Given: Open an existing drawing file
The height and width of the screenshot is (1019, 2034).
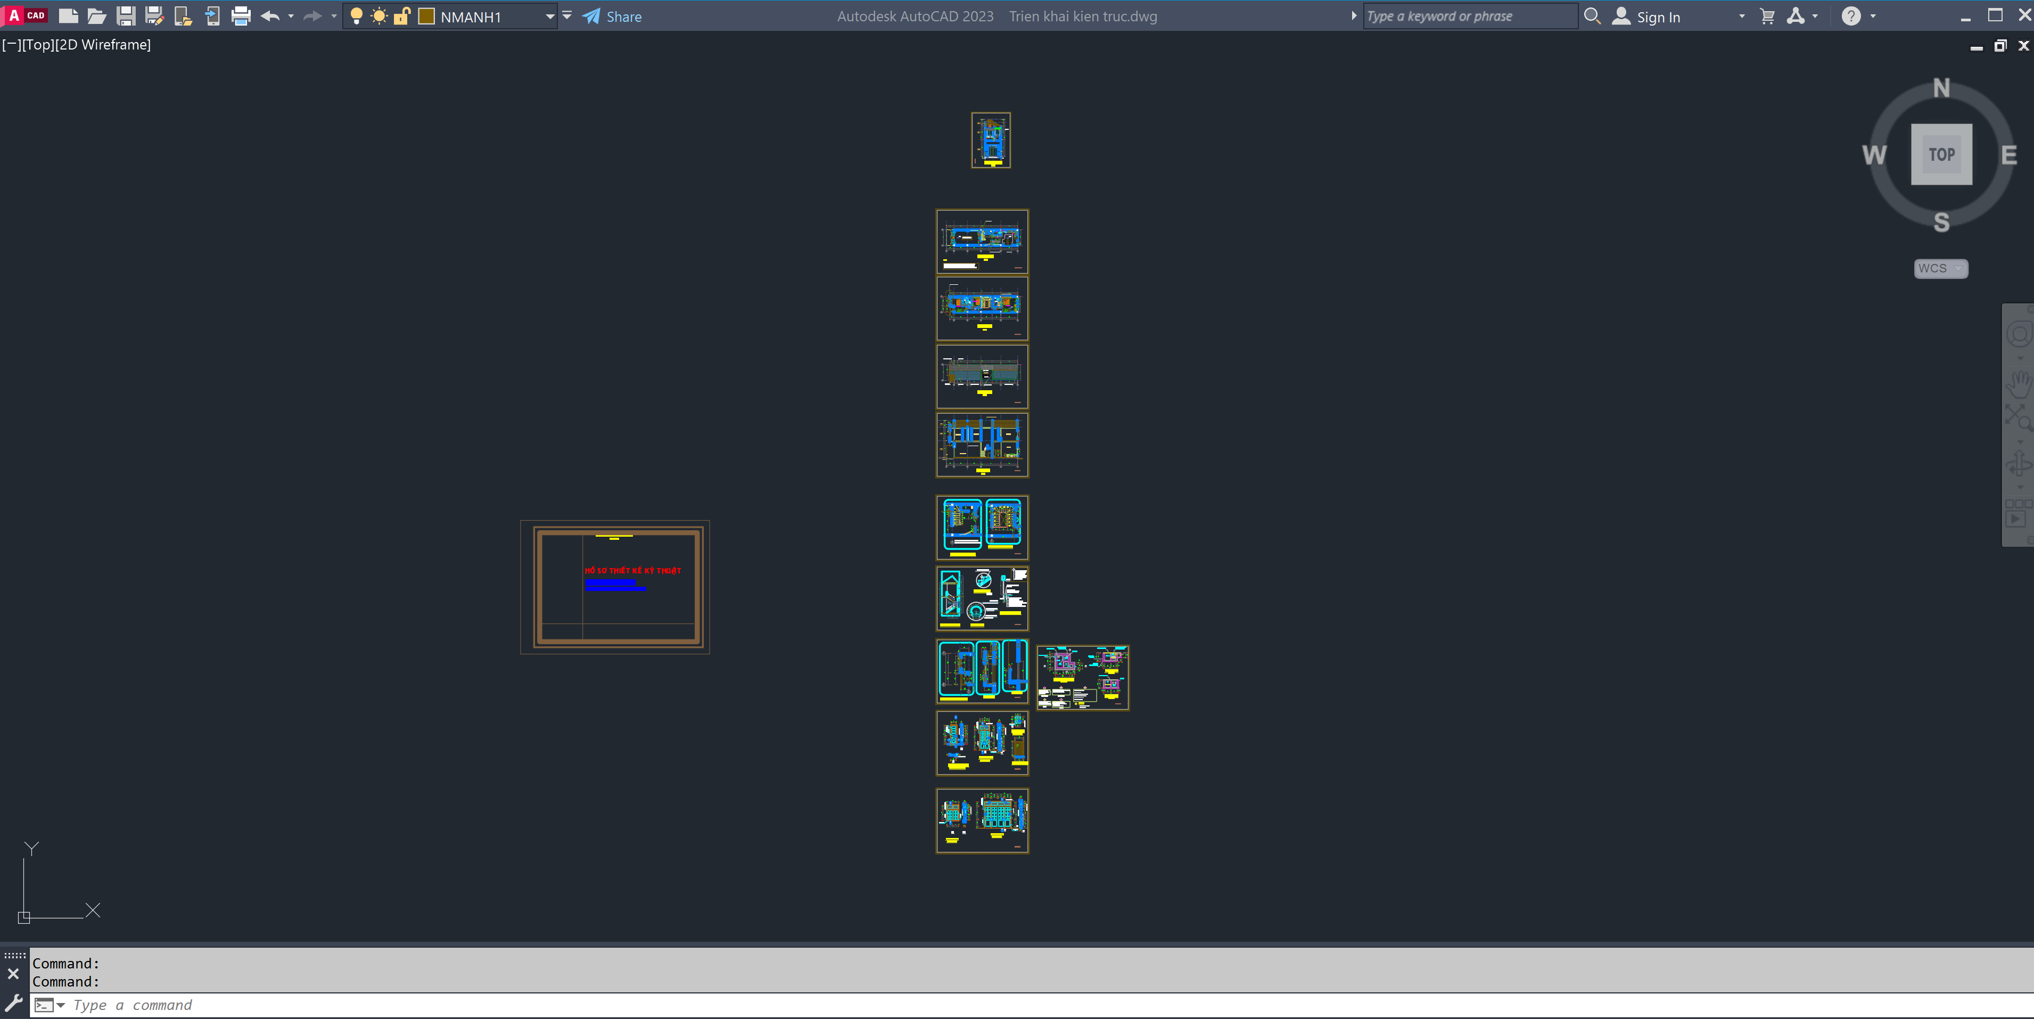Looking at the screenshot, I should point(96,16).
